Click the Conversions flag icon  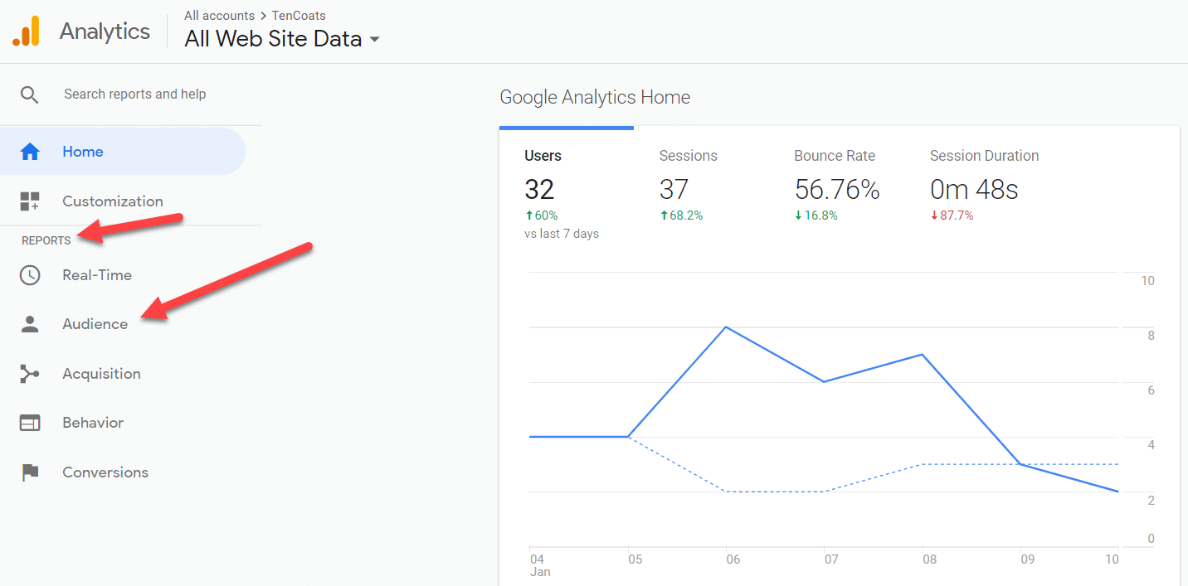[30, 472]
